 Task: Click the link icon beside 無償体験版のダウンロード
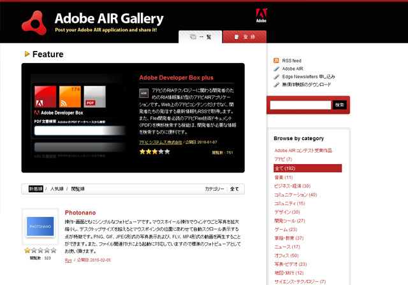276,85
